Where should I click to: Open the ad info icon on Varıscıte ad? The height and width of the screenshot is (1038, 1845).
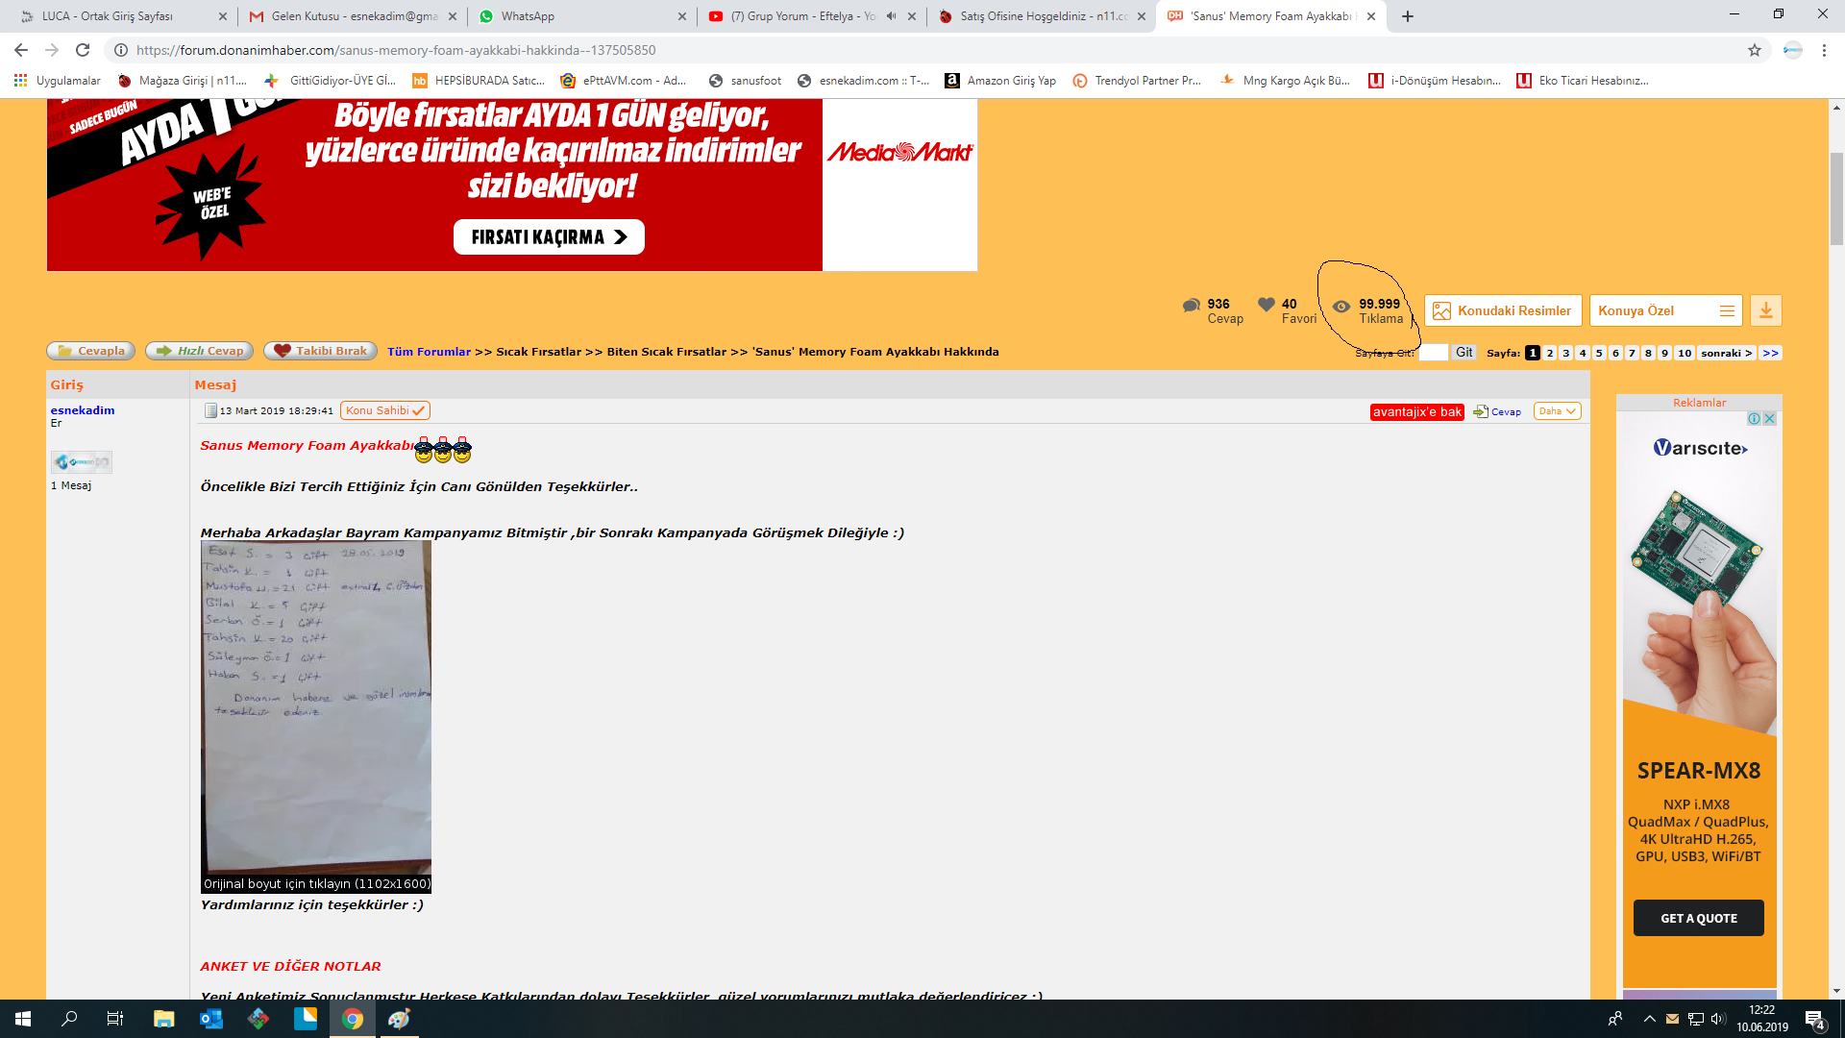click(1754, 419)
